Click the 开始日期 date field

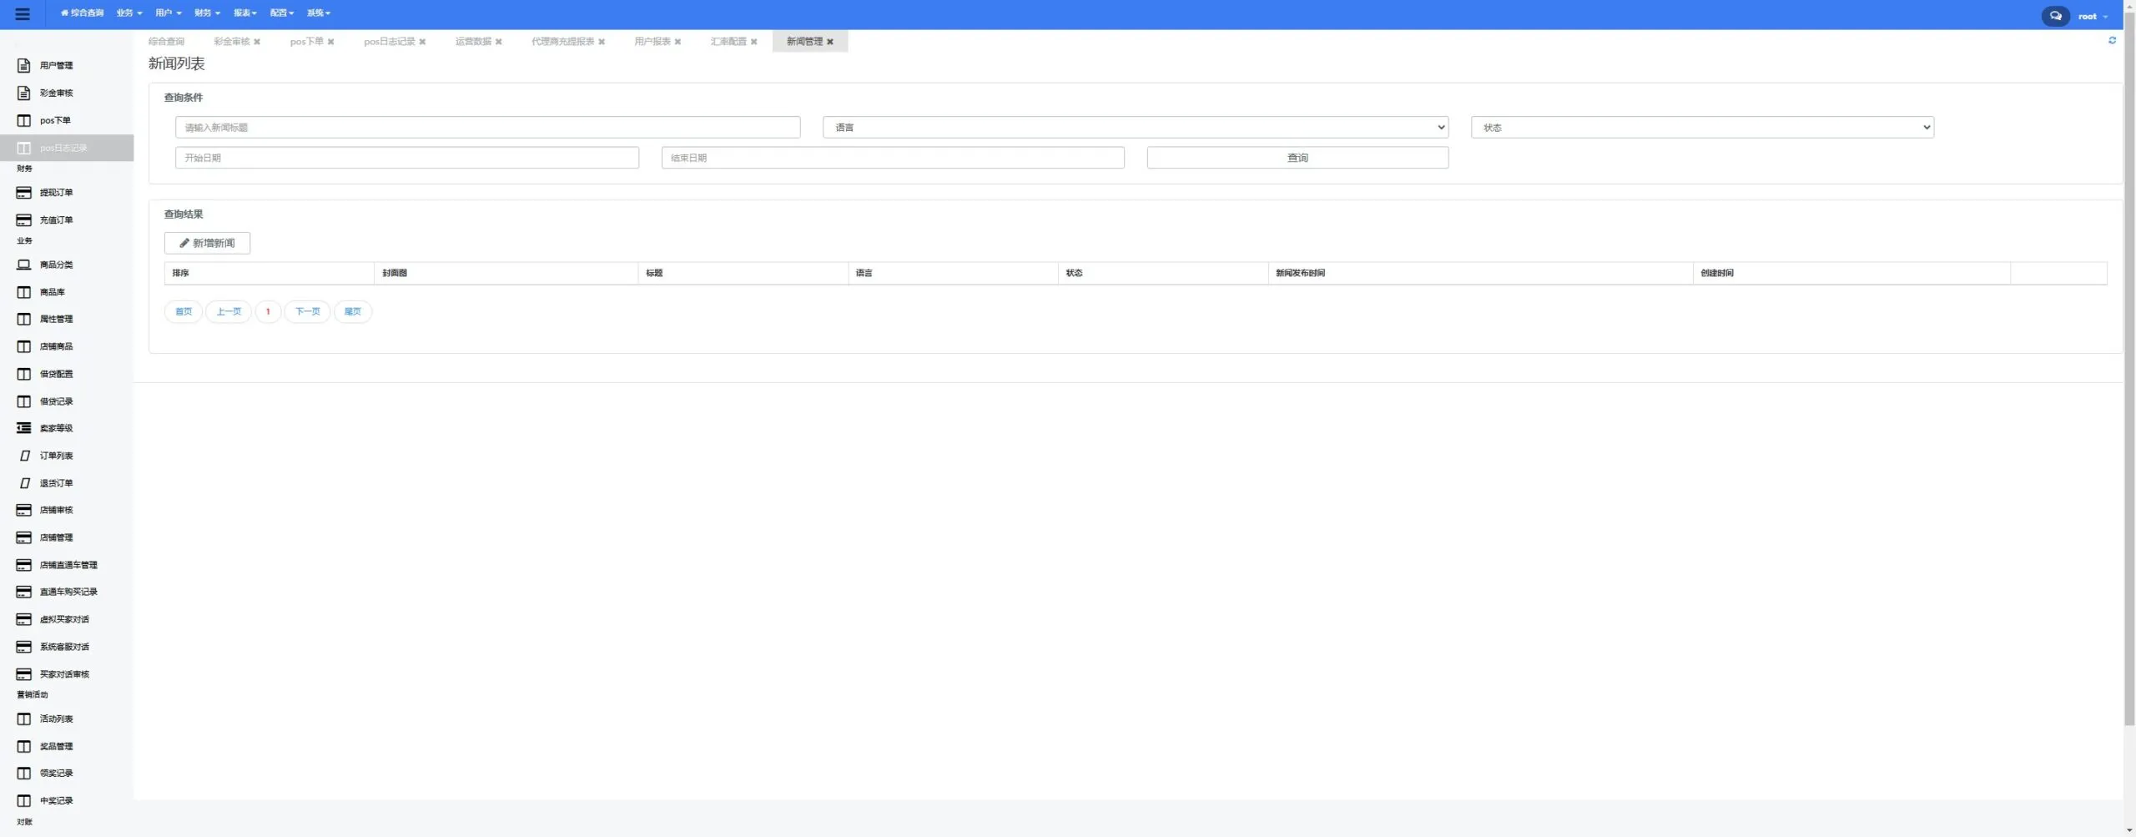pos(406,158)
